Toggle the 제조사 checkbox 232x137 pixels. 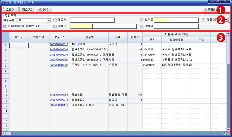coord(55,20)
